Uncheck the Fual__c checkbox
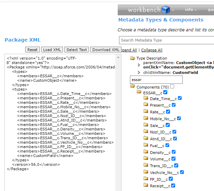 tap(167, 145)
